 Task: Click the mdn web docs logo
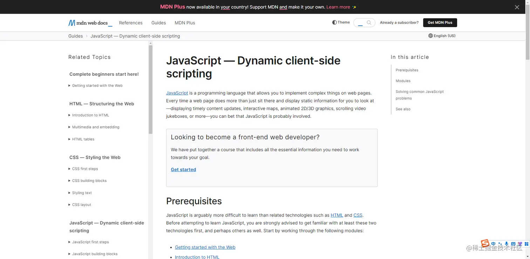[x=90, y=23]
